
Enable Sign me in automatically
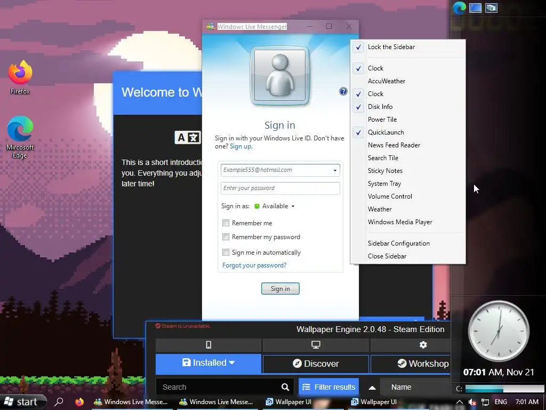(226, 252)
